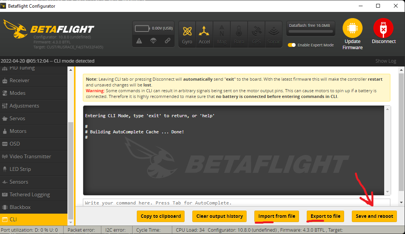Click the CLI command input field

[x=237, y=203]
